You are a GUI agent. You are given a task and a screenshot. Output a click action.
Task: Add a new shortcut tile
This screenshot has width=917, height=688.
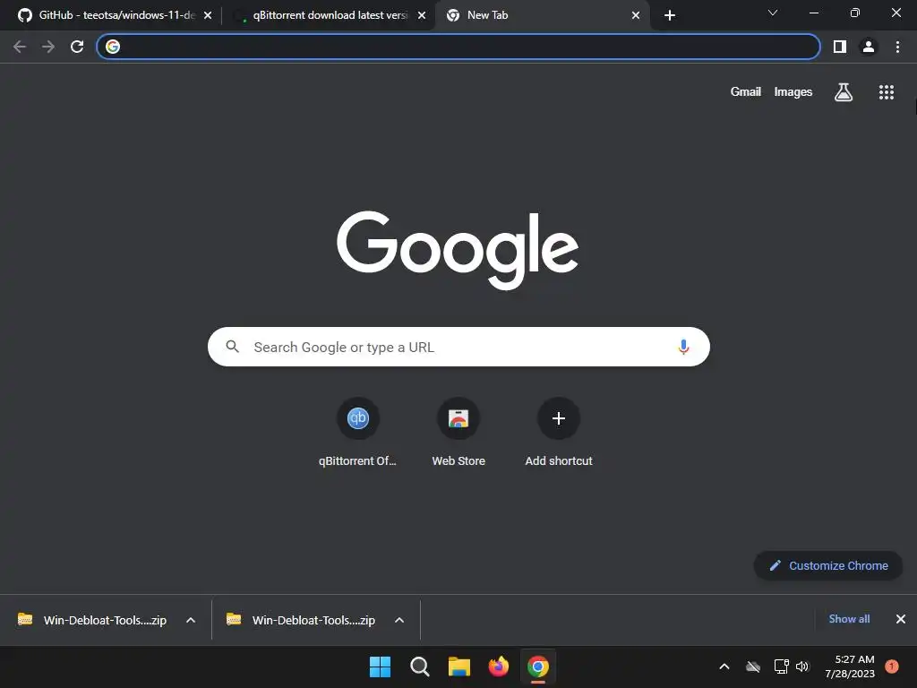pos(559,433)
